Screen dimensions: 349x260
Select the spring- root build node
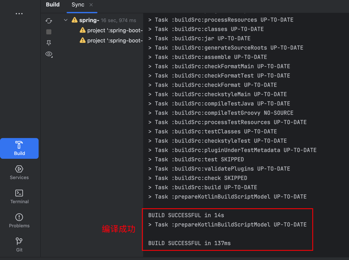89,20
